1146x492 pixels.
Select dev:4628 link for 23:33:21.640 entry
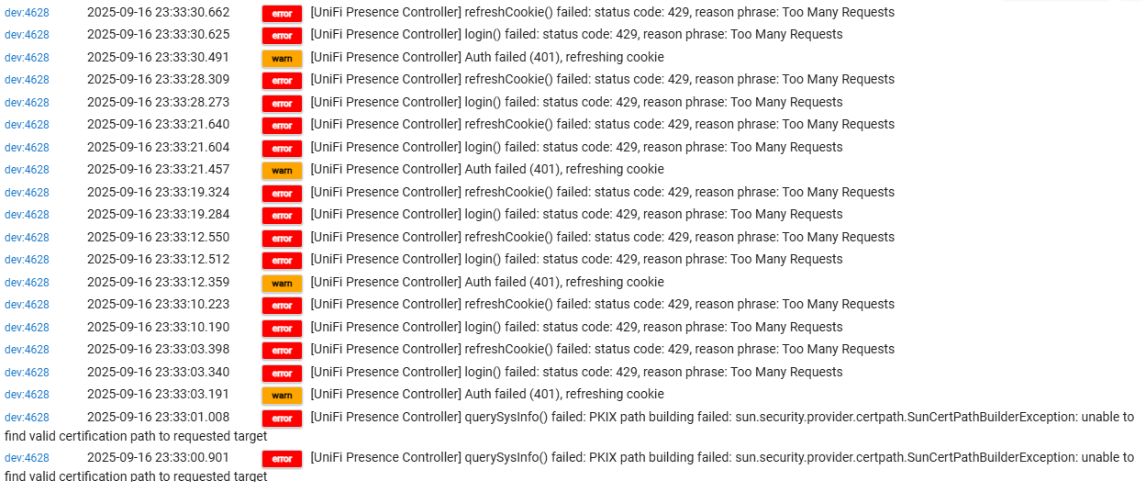[27, 125]
